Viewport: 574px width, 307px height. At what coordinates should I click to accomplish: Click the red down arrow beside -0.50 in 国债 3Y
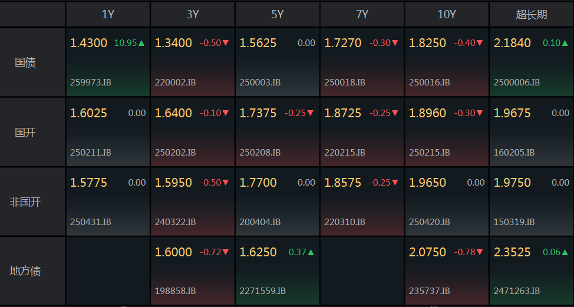tap(226, 43)
